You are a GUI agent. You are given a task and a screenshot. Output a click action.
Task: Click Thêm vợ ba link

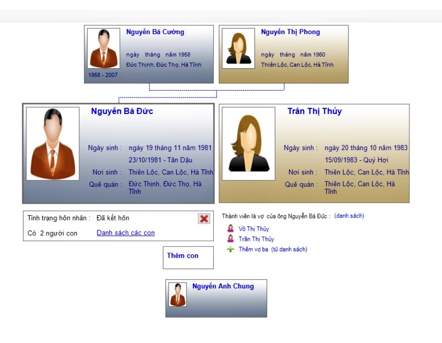(x=253, y=249)
